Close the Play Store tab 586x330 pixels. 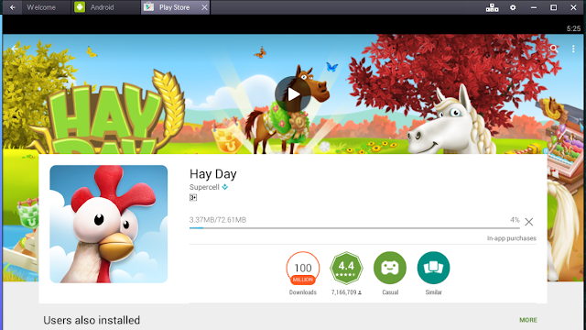tap(204, 7)
